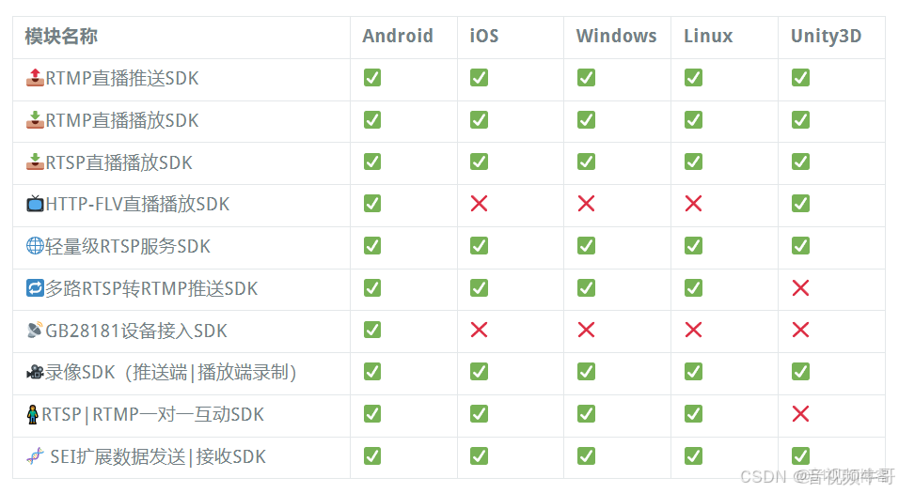This screenshot has width=899, height=493.
Task: Click the download icon beside RTMP直播播放SDK
Action: click(35, 120)
